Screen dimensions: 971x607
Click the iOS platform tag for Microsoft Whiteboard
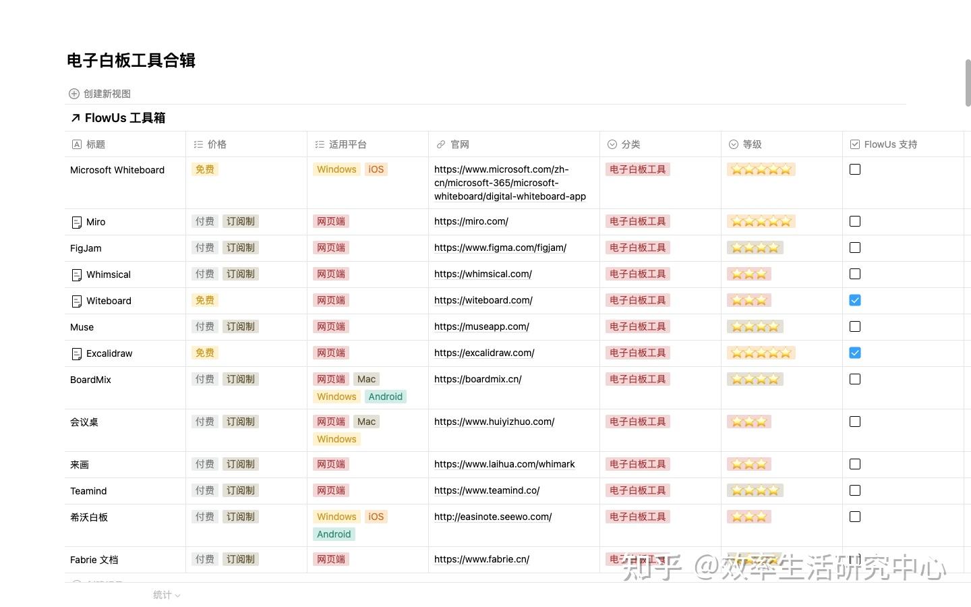coord(376,169)
